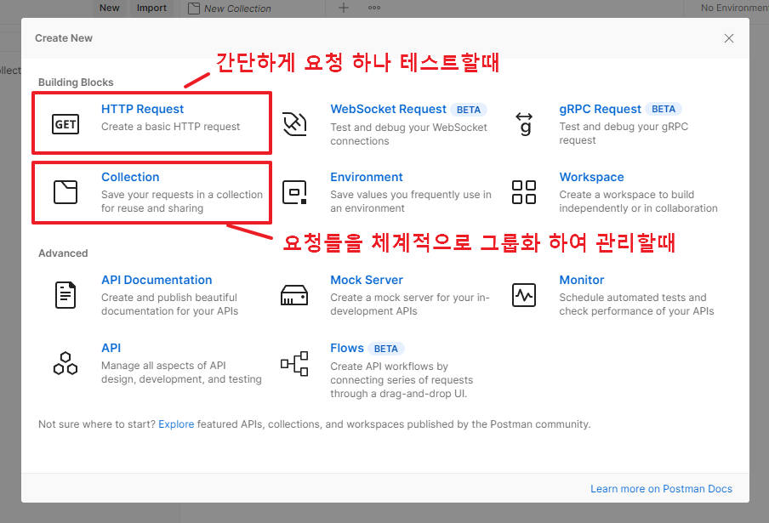Add a new tab with plus icon
769x523 pixels.
point(344,8)
